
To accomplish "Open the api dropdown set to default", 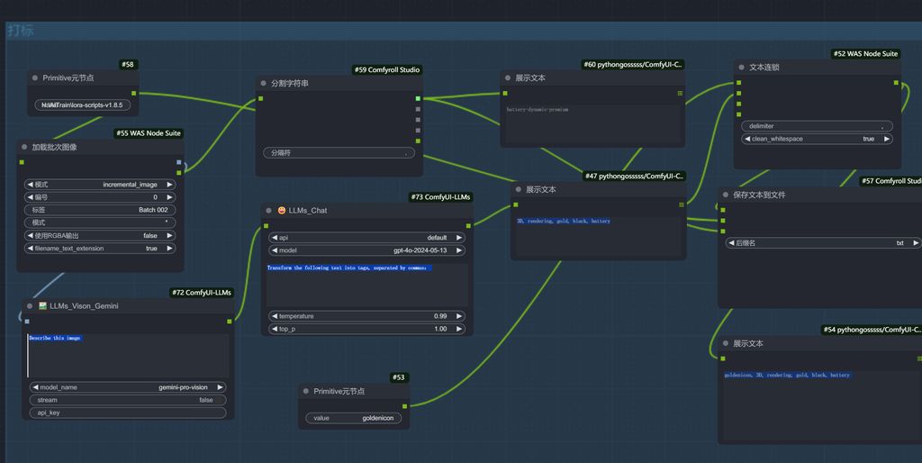I will click(x=367, y=238).
